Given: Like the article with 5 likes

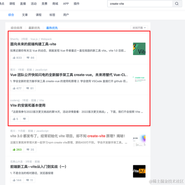Looking at the screenshot, I should 15,119.
